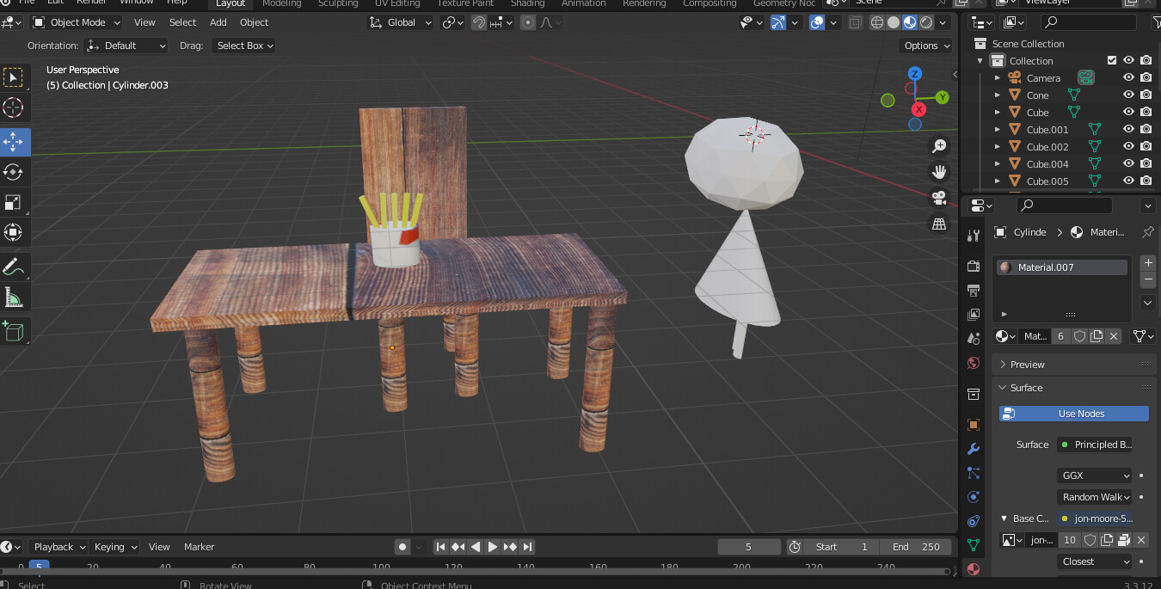Open the Object menu
The image size is (1161, 589).
pyautogui.click(x=254, y=22)
